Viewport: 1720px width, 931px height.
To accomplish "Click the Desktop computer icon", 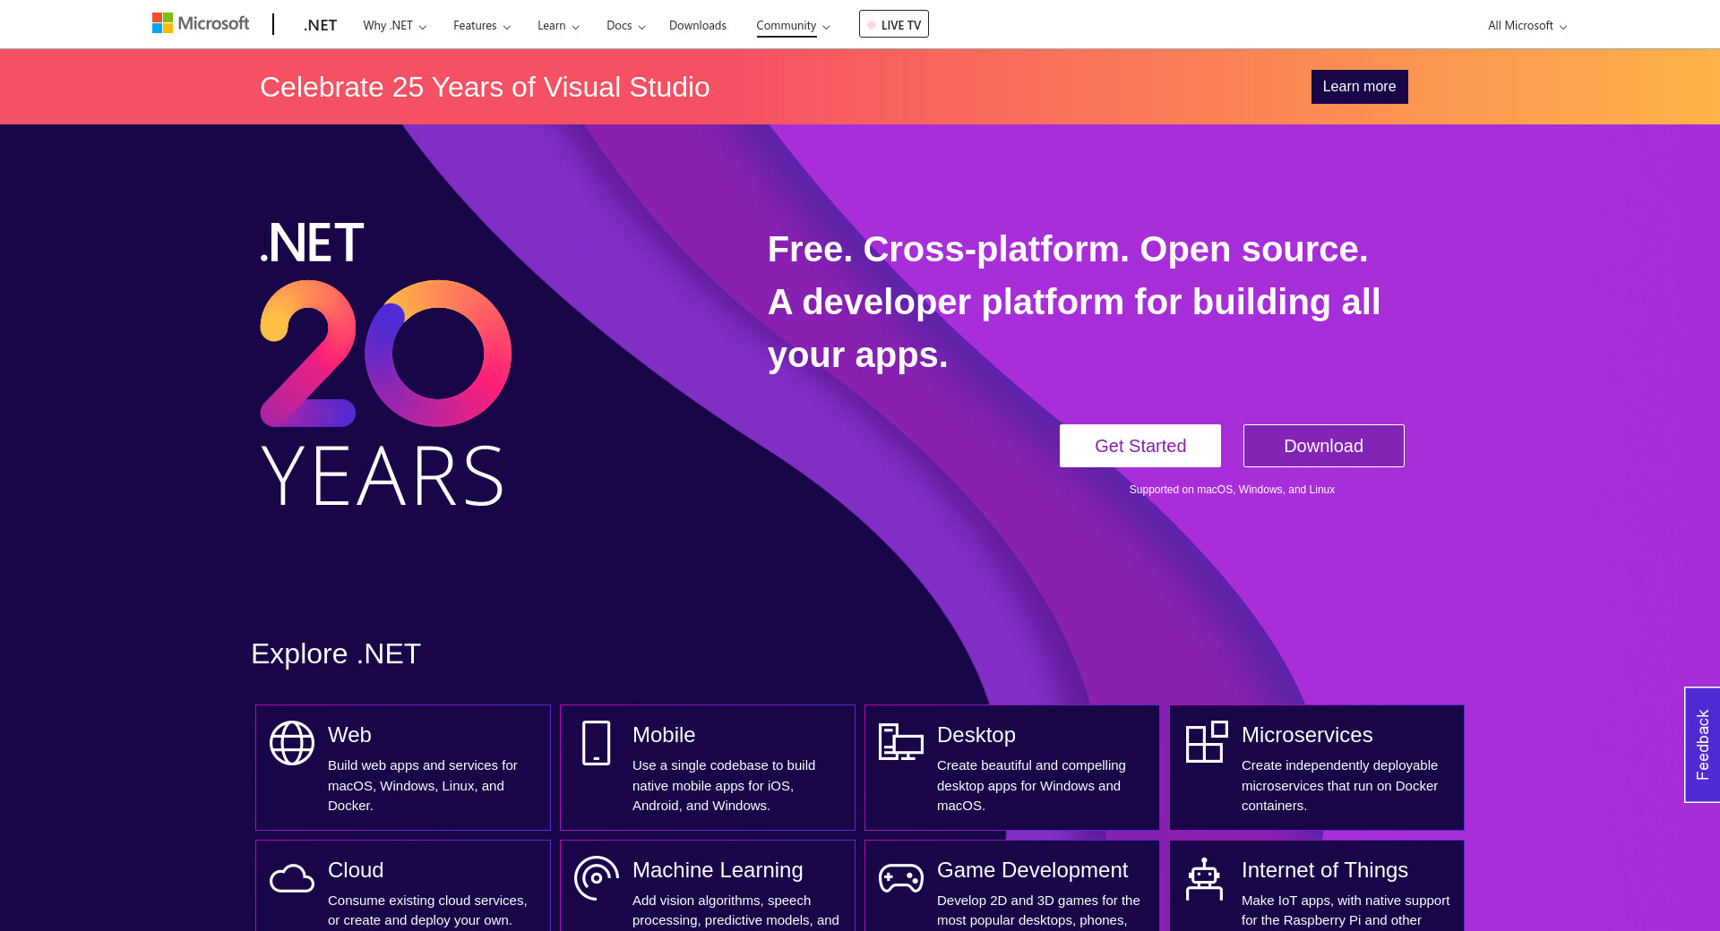I will coord(900,742).
